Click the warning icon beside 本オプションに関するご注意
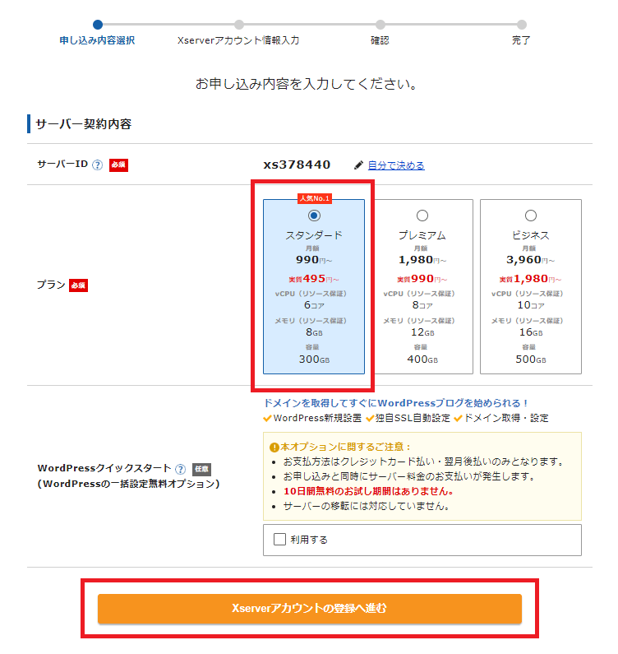Image resolution: width=618 pixels, height=654 pixels. (x=274, y=448)
